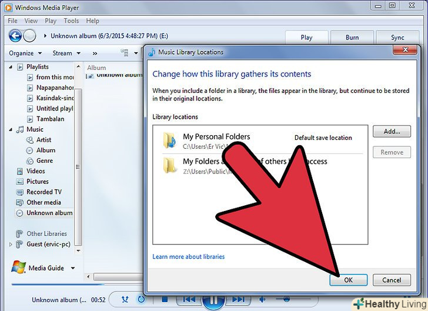Click the Media Guide Windows logo

[x=19, y=267]
